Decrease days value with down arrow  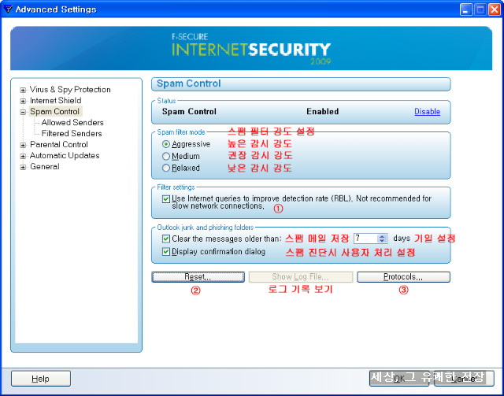[382, 241]
